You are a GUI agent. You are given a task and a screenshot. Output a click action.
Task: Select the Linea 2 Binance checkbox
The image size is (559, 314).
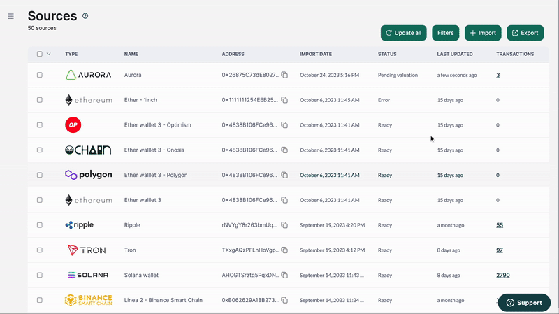coord(40,300)
